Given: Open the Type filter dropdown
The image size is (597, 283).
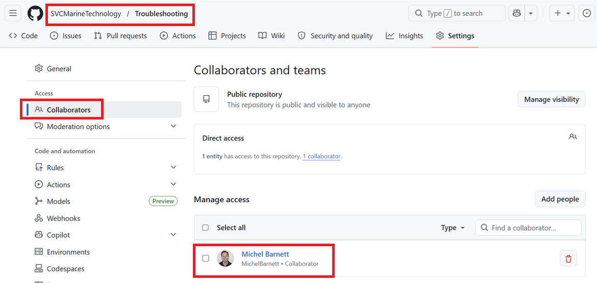Looking at the screenshot, I should click(453, 228).
